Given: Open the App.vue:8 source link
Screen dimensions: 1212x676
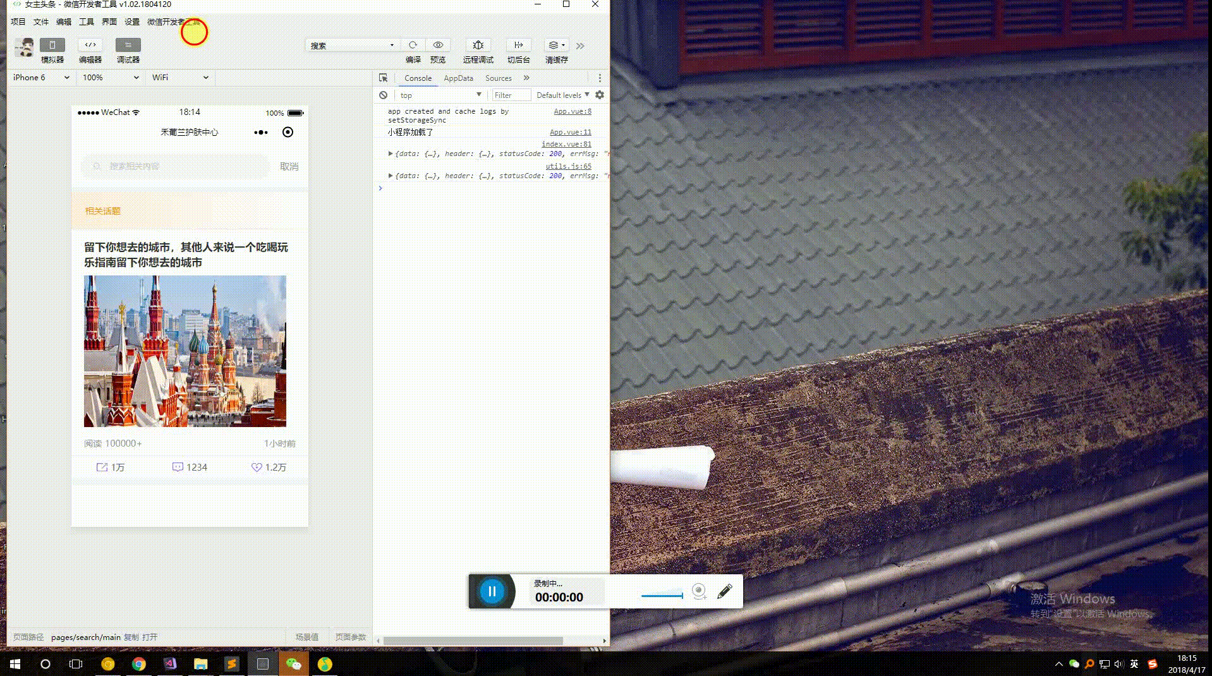Looking at the screenshot, I should (x=573, y=111).
